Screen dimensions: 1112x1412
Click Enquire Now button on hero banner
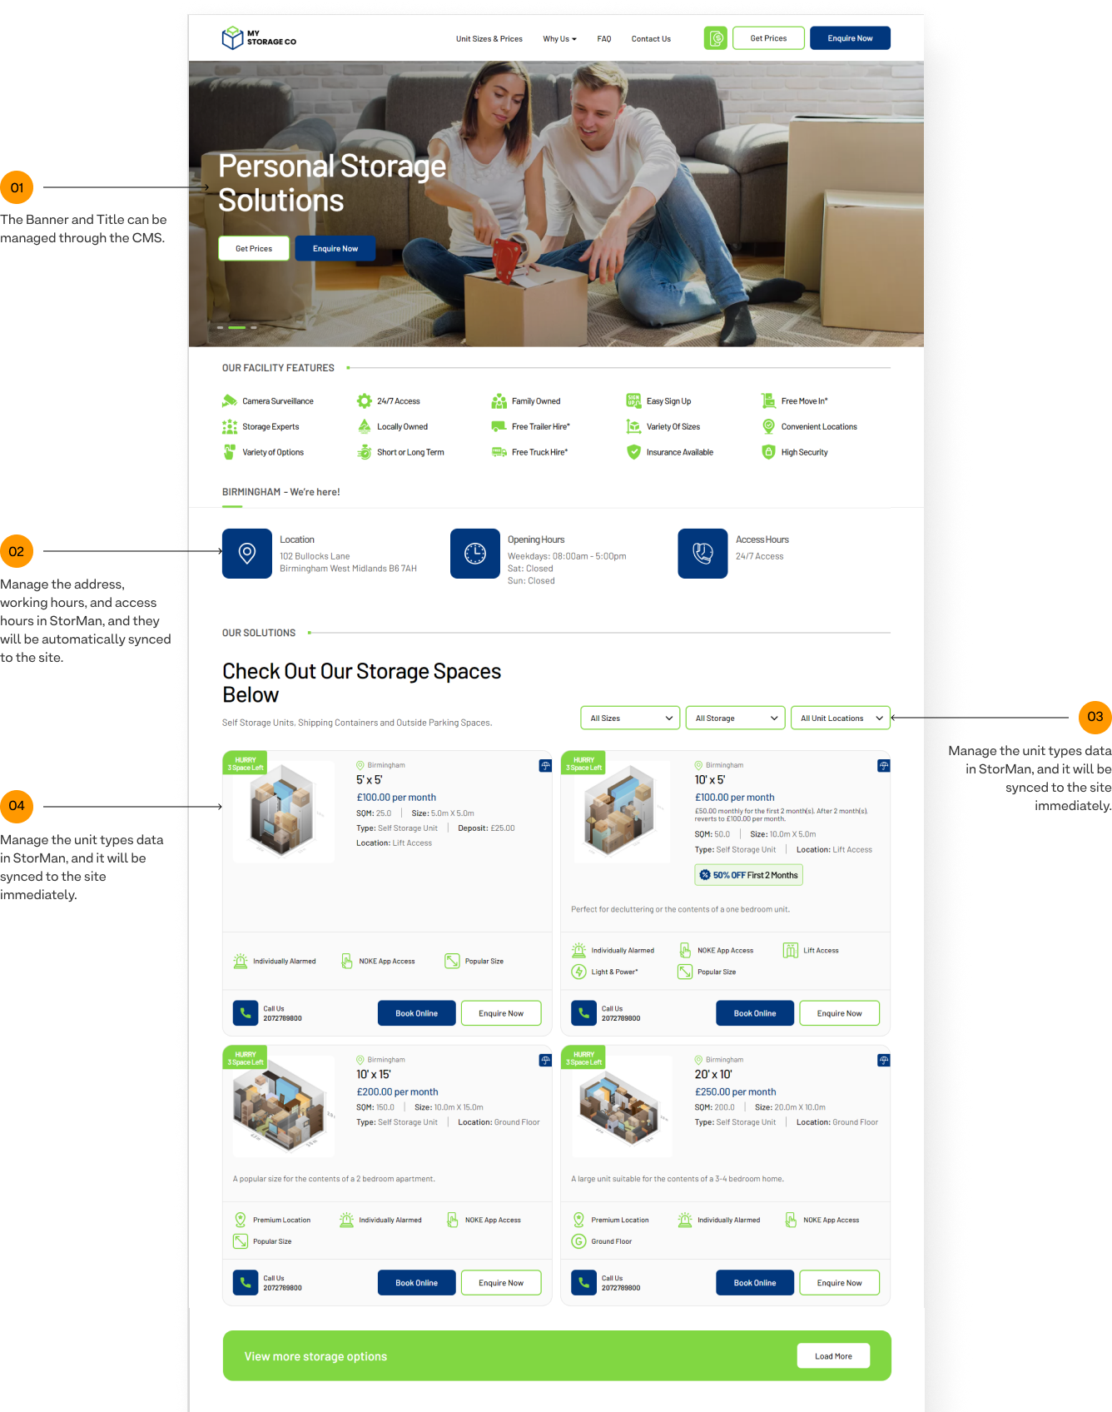pyautogui.click(x=335, y=248)
